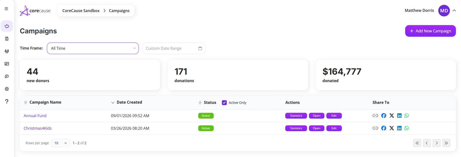Image resolution: width=461 pixels, height=157 pixels.
Task: Click date 09/01/2026 09:52 AM
Action: [130, 116]
